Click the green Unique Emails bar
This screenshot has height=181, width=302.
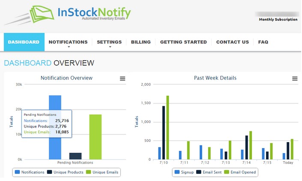(96, 137)
